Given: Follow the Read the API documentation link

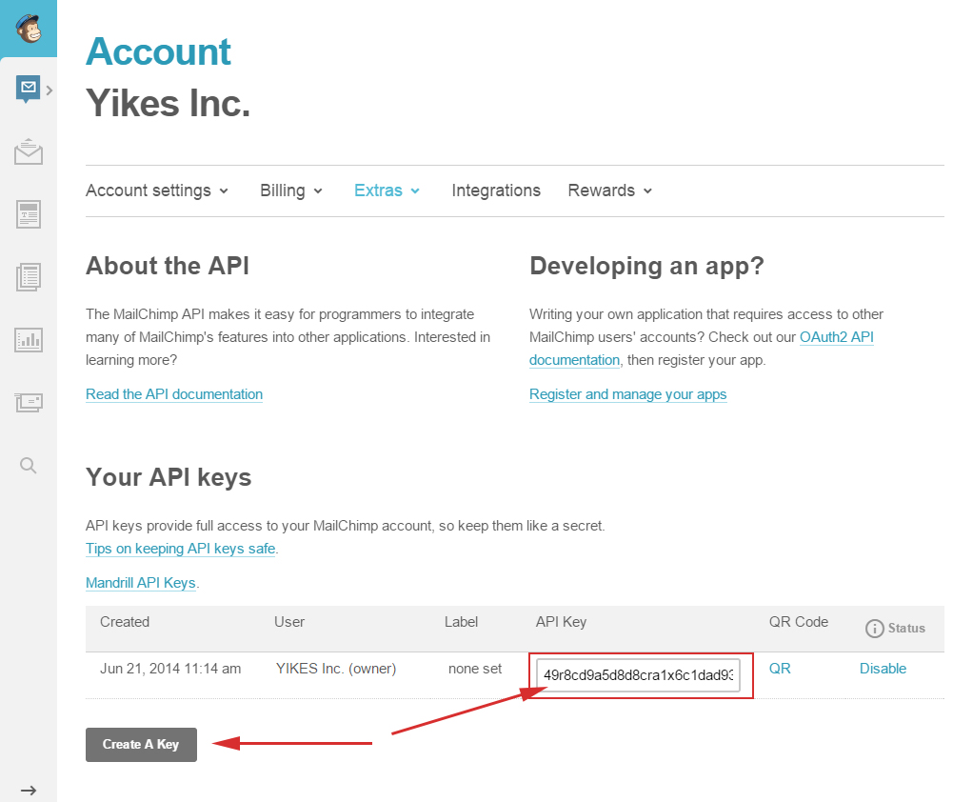Looking at the screenshot, I should [x=174, y=394].
